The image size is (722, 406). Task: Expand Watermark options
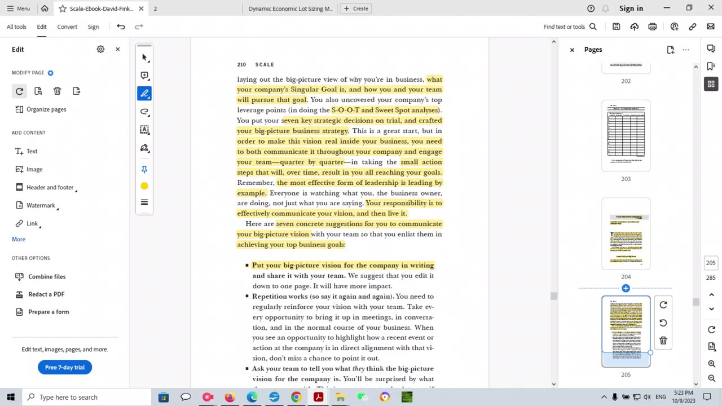(37, 205)
